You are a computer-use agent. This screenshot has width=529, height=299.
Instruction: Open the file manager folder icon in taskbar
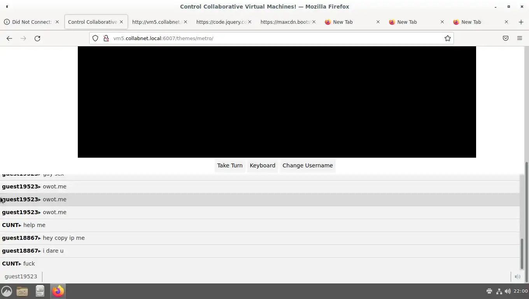[x=22, y=291]
